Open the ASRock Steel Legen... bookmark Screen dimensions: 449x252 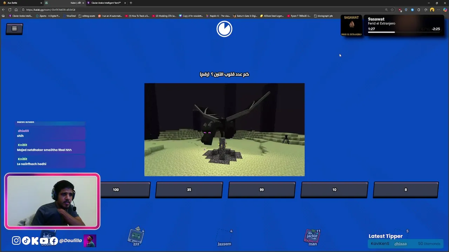click(x=272, y=16)
